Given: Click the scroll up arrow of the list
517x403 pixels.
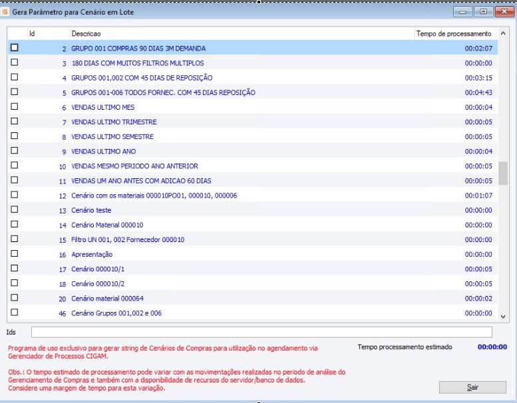Looking at the screenshot, I should click(503, 33).
